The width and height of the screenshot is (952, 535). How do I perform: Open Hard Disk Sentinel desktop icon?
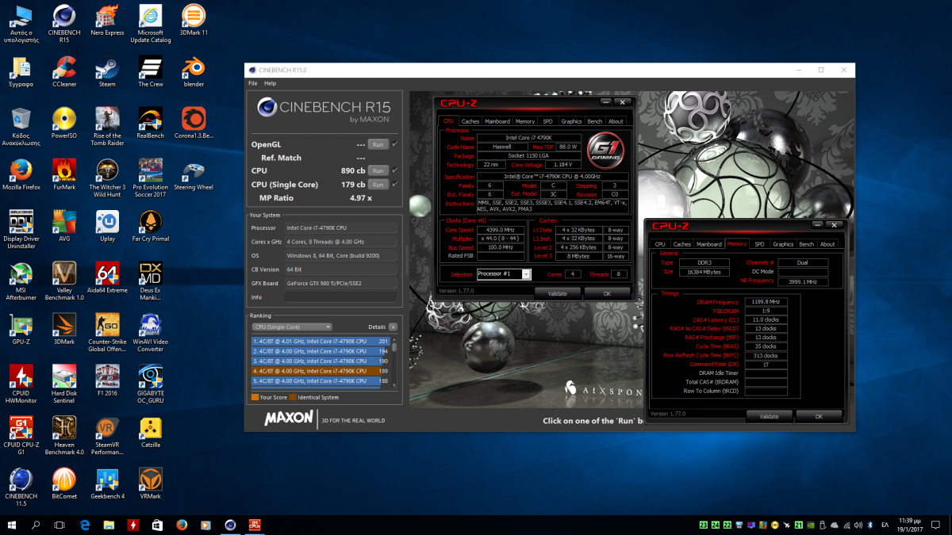point(63,384)
